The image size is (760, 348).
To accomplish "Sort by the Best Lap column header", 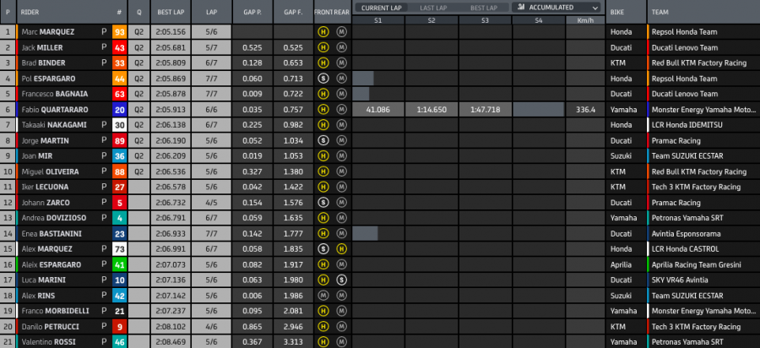I will (x=166, y=13).
